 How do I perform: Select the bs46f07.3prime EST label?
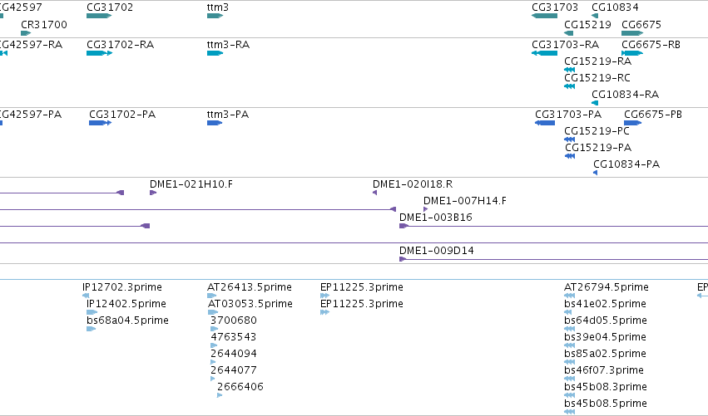click(604, 370)
